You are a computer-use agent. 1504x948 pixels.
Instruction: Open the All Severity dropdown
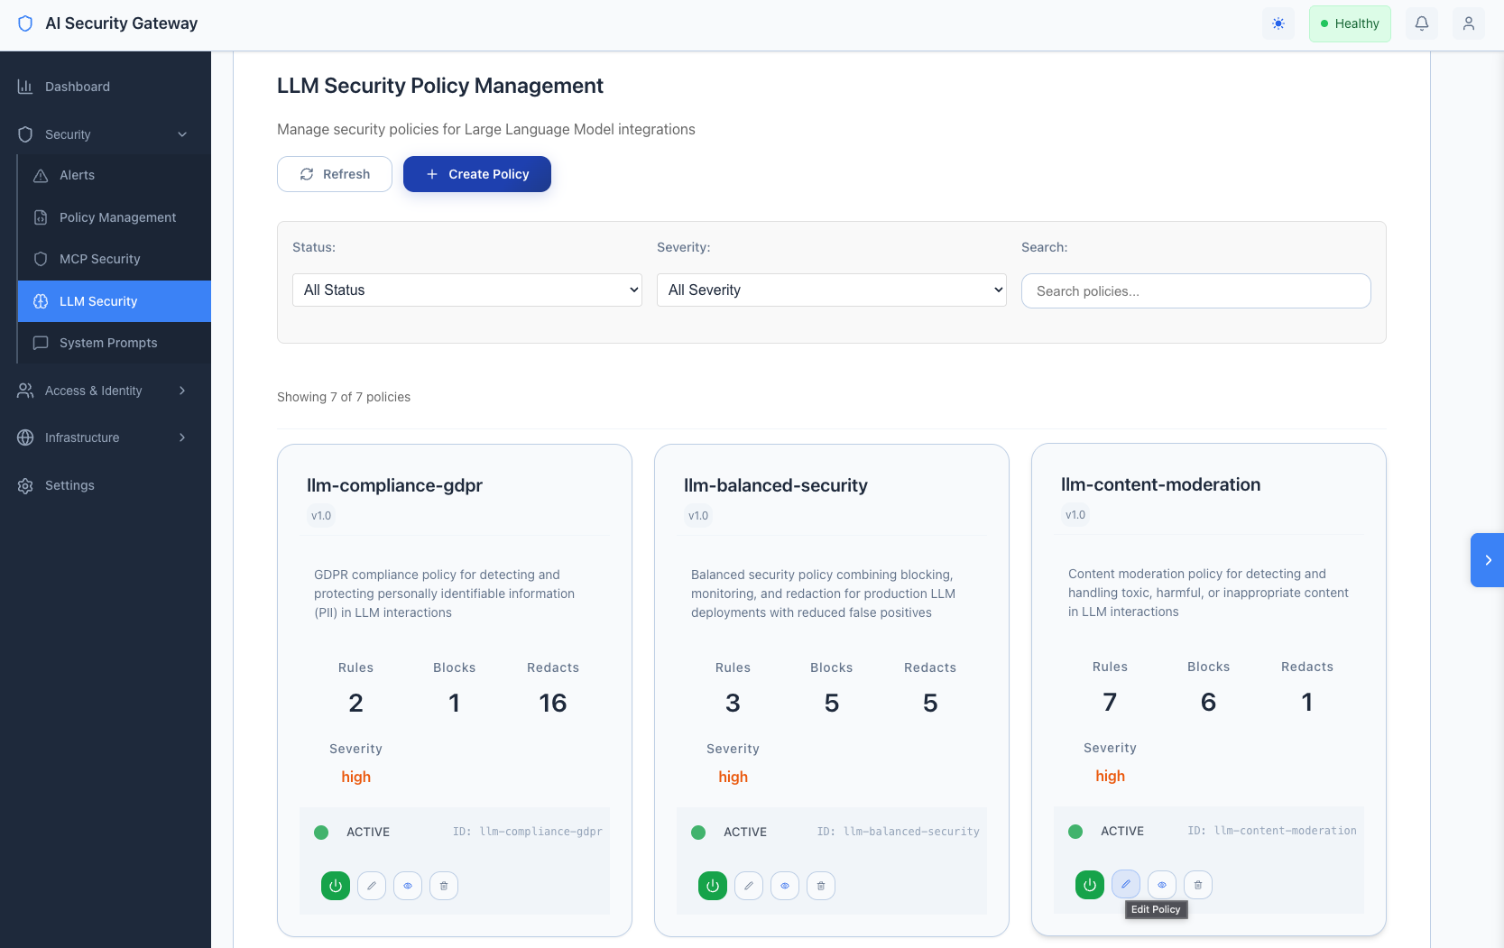(831, 290)
